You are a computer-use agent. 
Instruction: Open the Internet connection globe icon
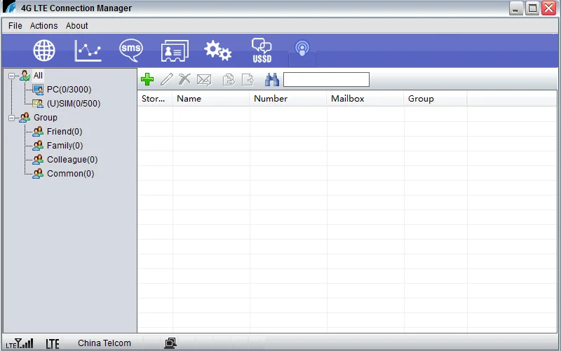pyautogui.click(x=44, y=50)
